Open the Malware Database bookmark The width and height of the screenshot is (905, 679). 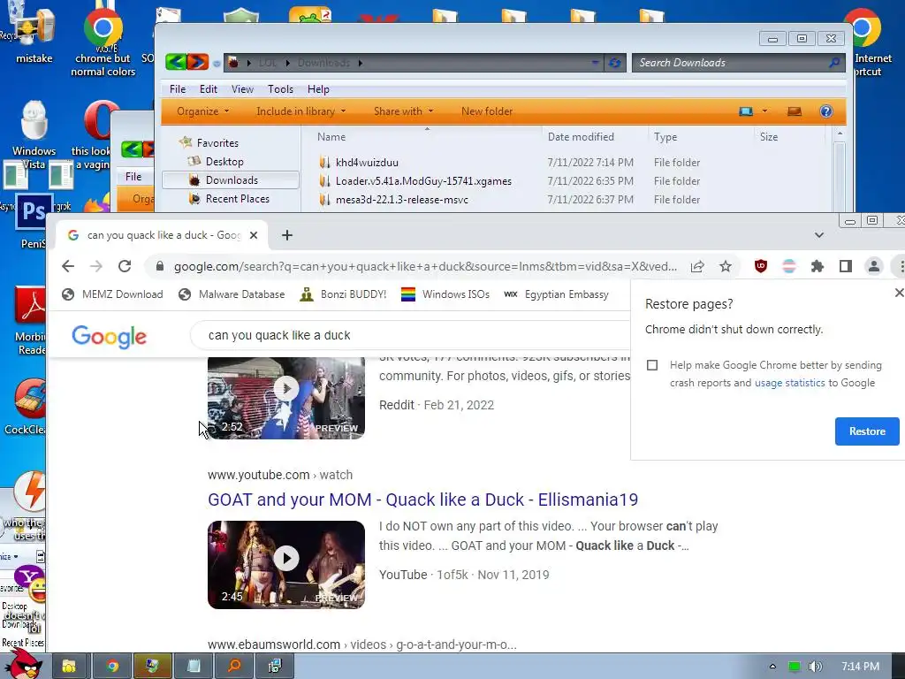coord(232,294)
